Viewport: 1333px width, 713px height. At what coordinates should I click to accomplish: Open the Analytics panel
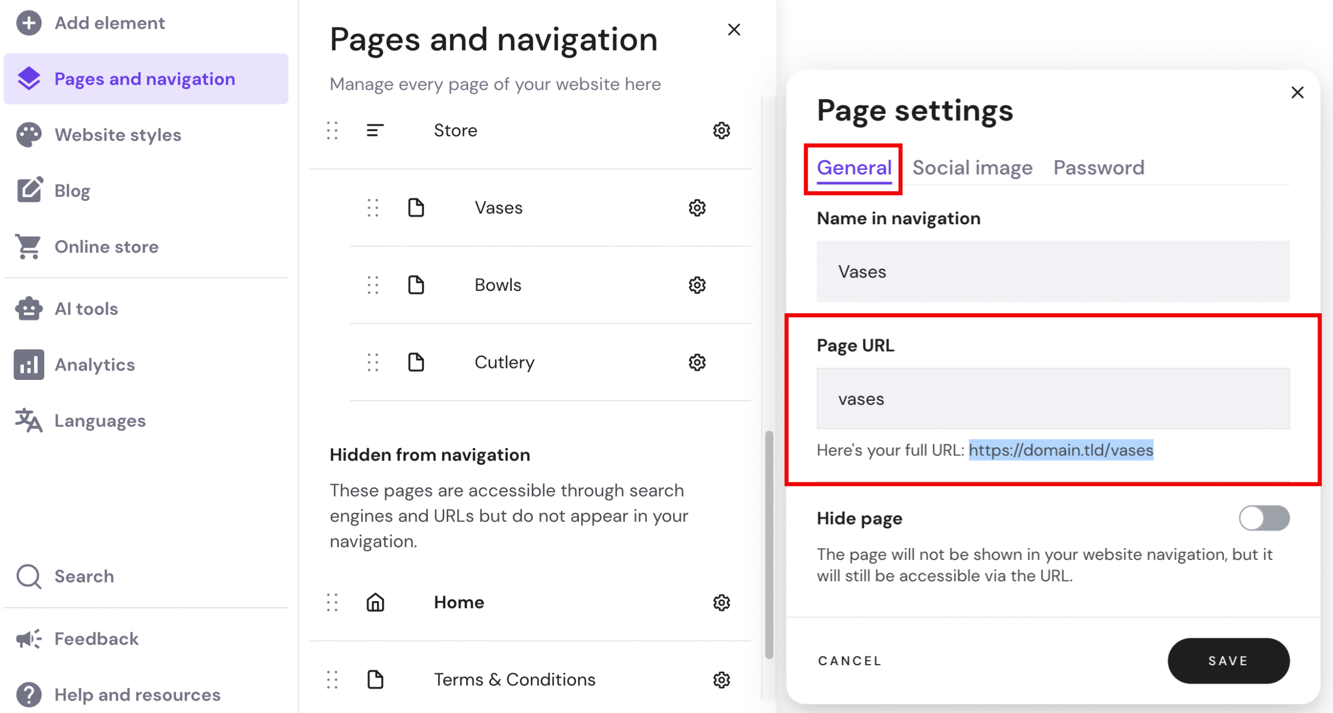pos(94,364)
